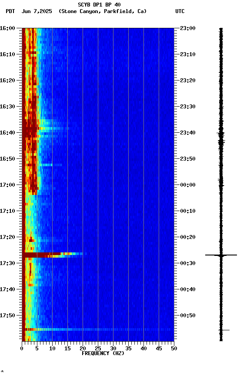Screen dimensions: 240x376
Task: Click the '23:00' UTC time label
Action: (x=188, y=28)
